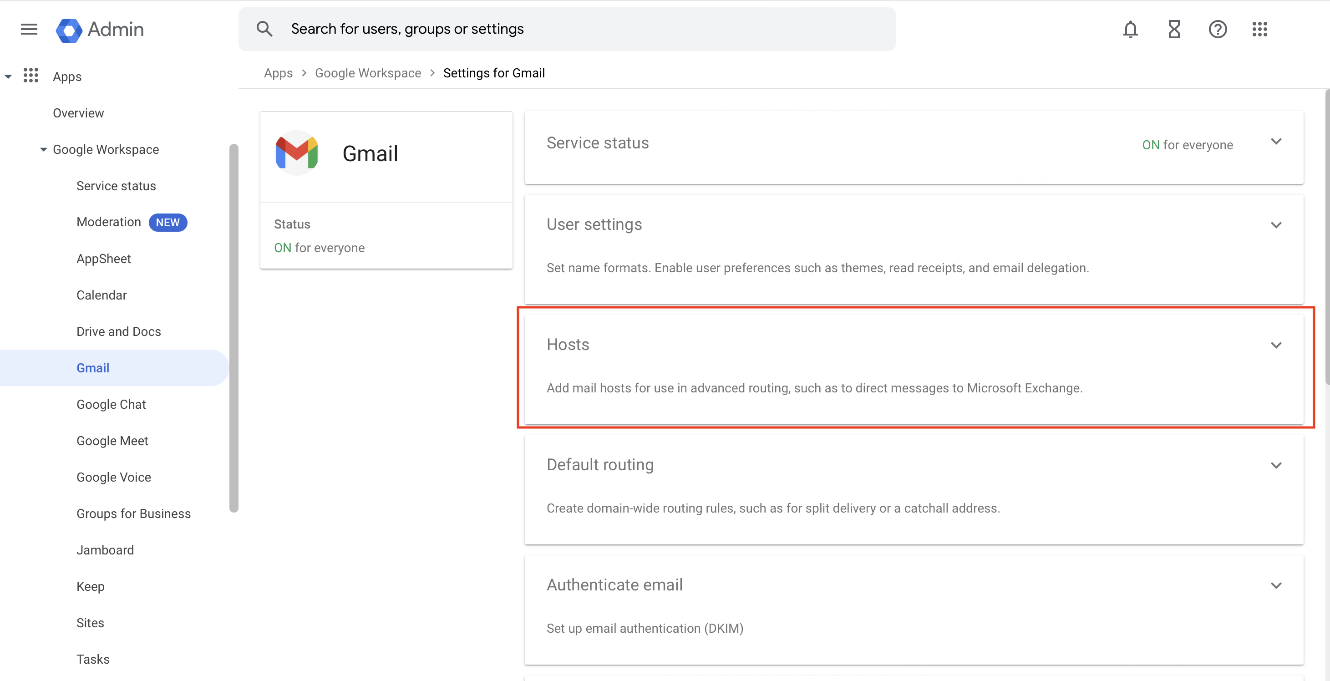The image size is (1330, 681).
Task: Click the search users, groups or settings field
Action: click(567, 29)
